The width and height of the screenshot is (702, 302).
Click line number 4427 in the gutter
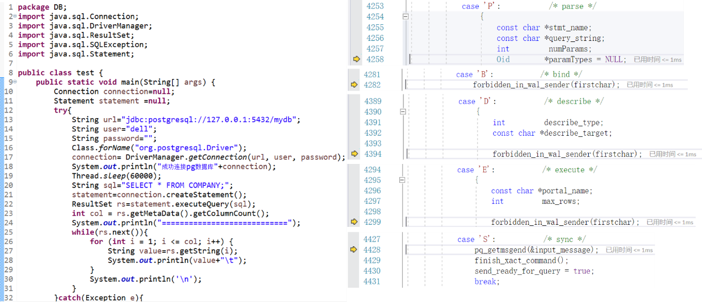[372, 240]
